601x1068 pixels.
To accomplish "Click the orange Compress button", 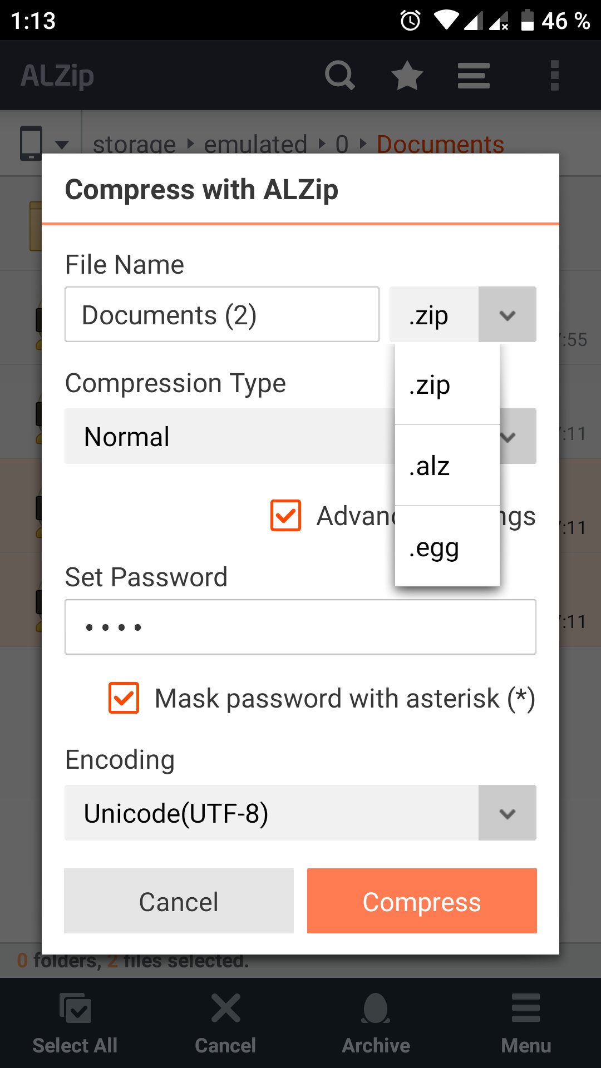I will (422, 901).
